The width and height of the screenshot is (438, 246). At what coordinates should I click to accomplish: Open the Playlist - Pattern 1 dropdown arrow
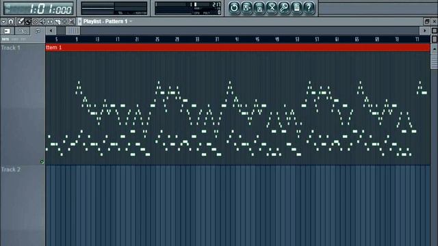coord(131,21)
